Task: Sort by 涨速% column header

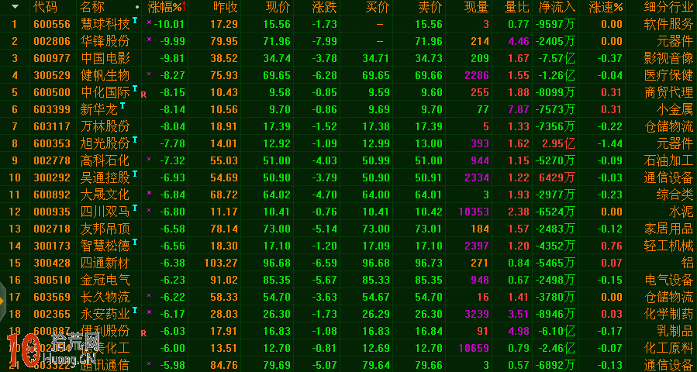Action: click(606, 7)
